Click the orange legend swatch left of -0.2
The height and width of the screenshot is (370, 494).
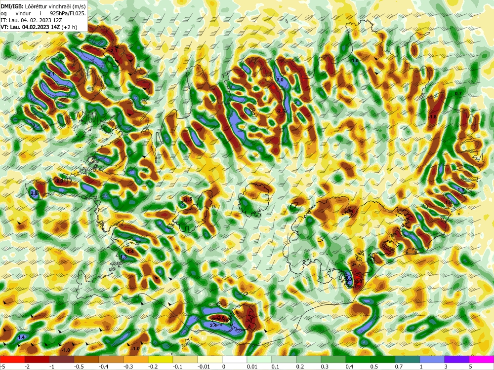point(136,359)
